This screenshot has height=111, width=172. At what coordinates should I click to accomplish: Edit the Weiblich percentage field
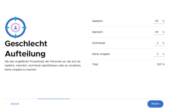tap(159, 21)
